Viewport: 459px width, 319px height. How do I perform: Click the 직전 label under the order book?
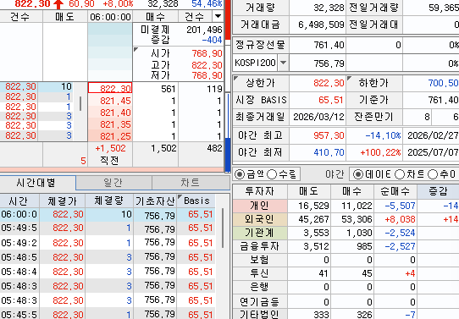(x=109, y=160)
